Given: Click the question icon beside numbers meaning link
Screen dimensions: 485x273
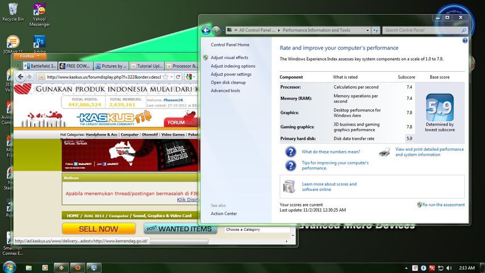Looking at the screenshot, I should tap(290, 152).
